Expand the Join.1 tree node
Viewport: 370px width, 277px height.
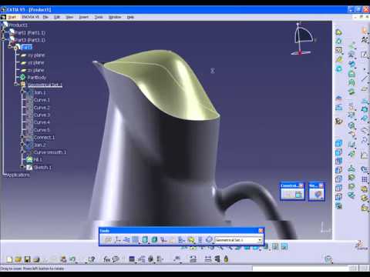(x=22, y=92)
